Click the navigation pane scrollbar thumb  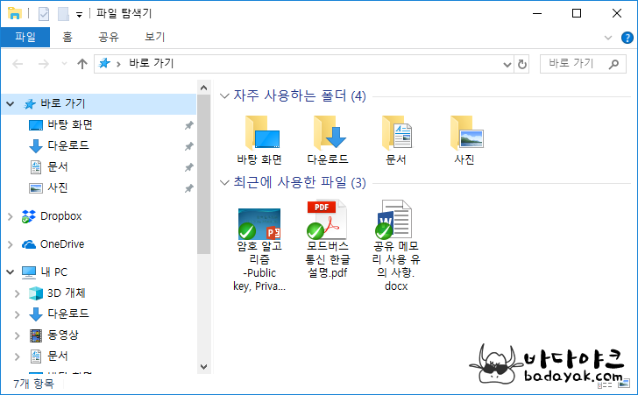pyautogui.click(x=204, y=174)
